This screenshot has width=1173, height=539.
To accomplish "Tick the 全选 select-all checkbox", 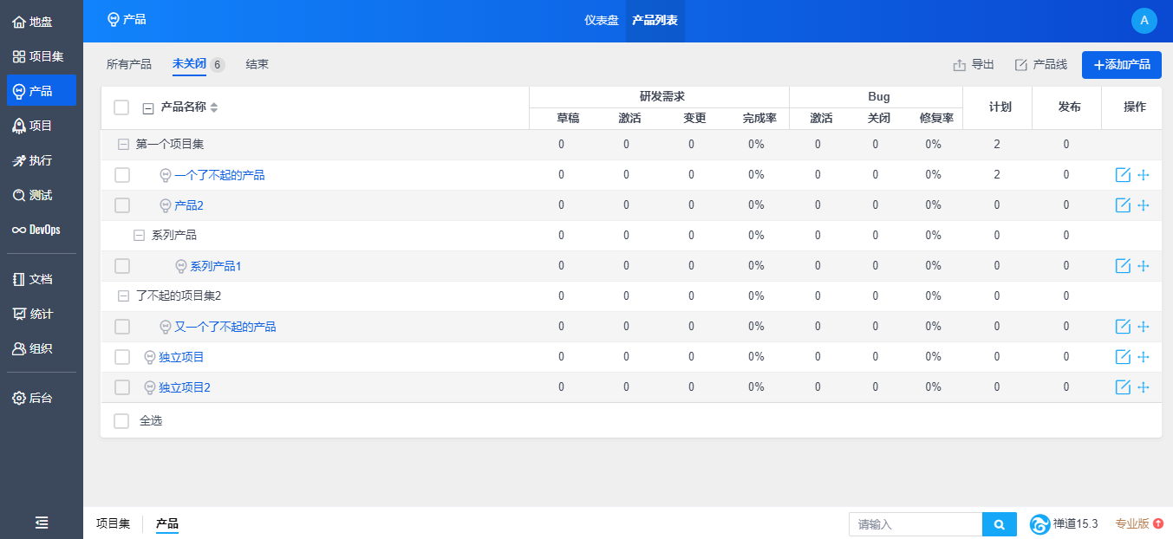I will (x=122, y=421).
